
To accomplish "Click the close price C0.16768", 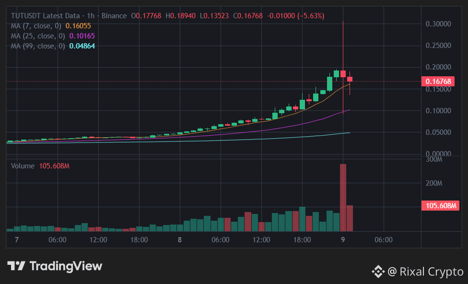I will click(x=248, y=16).
